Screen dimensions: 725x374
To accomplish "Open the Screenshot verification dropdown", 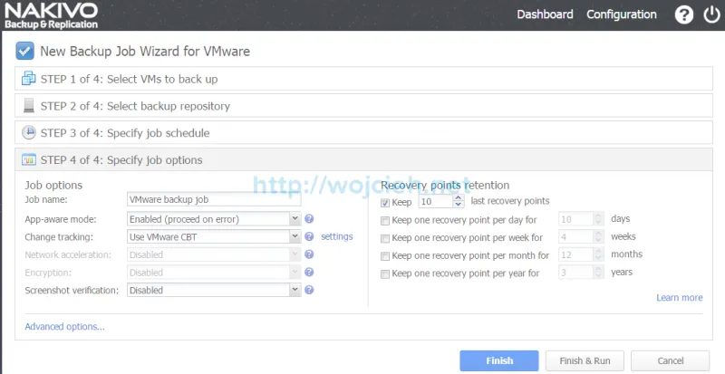I will tap(214, 291).
